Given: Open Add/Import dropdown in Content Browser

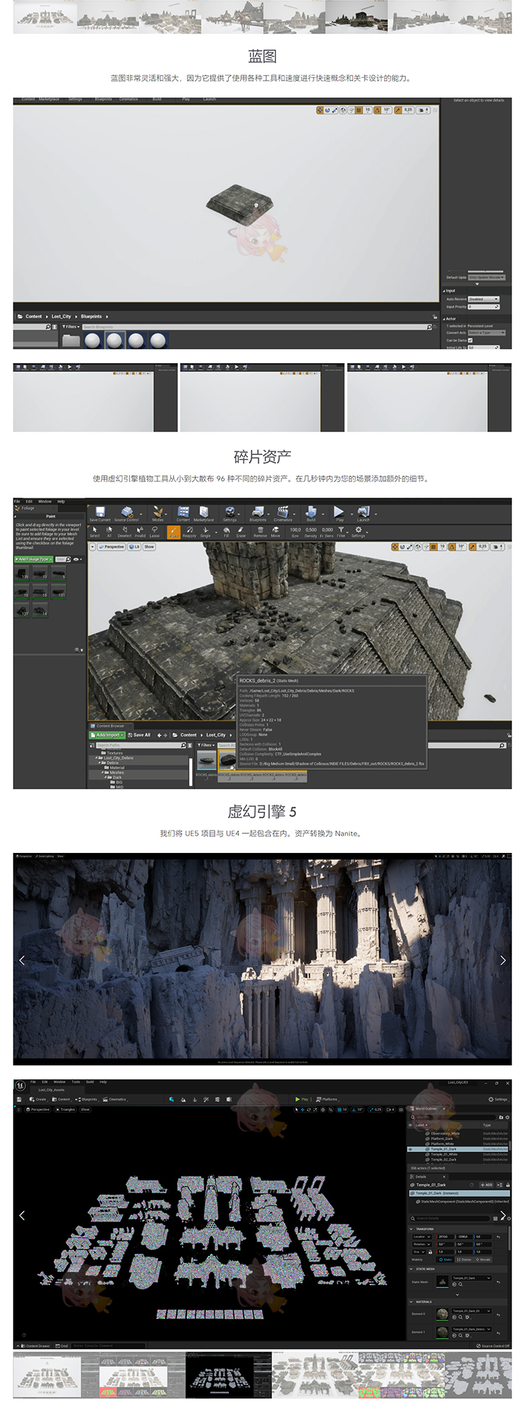Looking at the screenshot, I should 108,735.
